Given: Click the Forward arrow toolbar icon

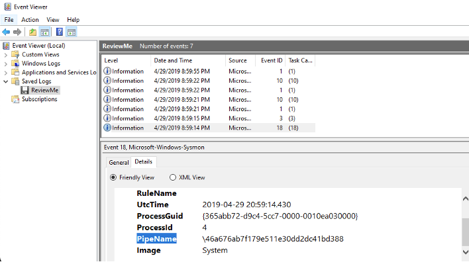Looking at the screenshot, I should (17, 32).
